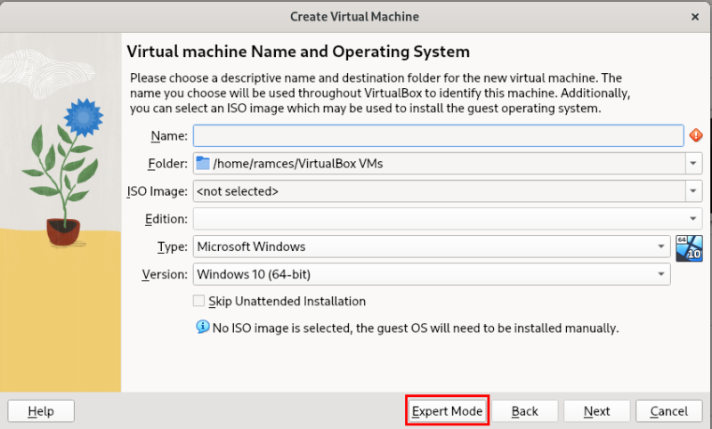Open the Folder dropdown arrow
712x429 pixels.
tap(693, 164)
